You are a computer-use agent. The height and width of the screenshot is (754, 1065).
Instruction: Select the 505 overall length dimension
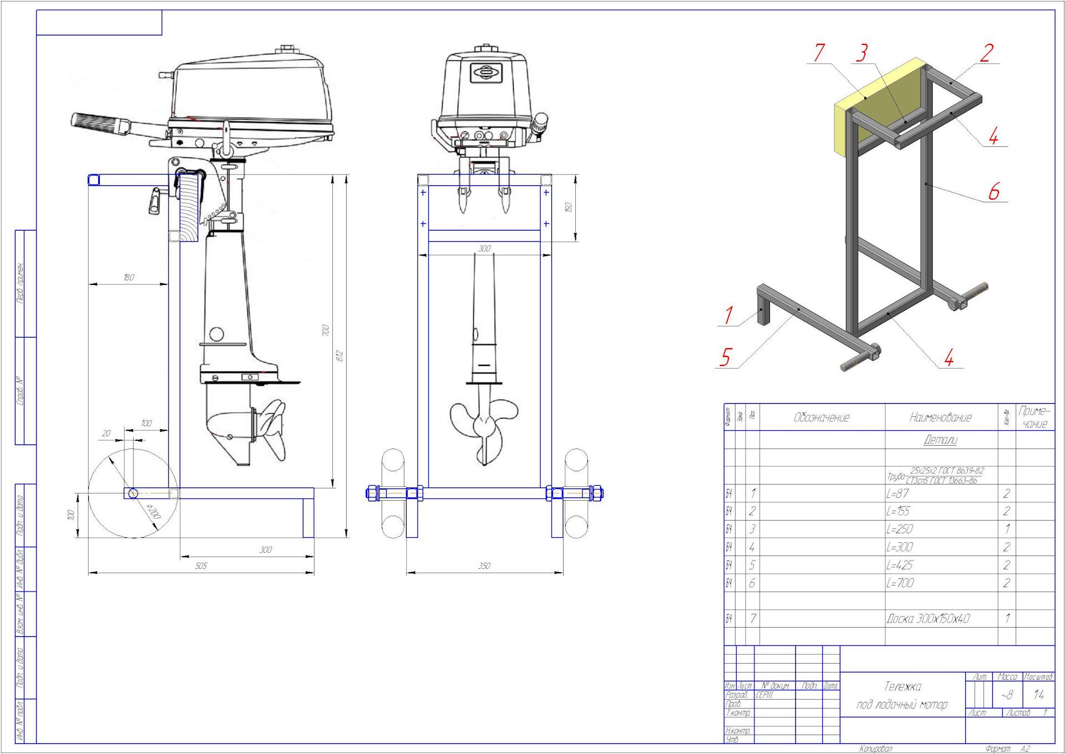coord(201,566)
